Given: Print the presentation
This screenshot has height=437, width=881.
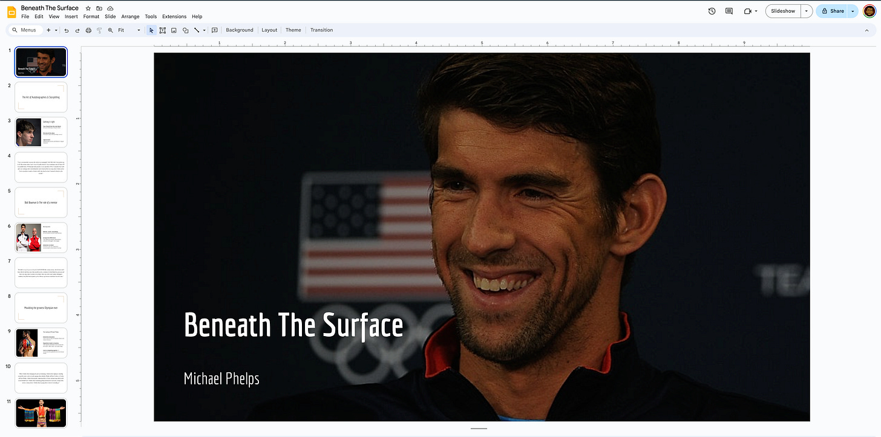Looking at the screenshot, I should click(88, 30).
